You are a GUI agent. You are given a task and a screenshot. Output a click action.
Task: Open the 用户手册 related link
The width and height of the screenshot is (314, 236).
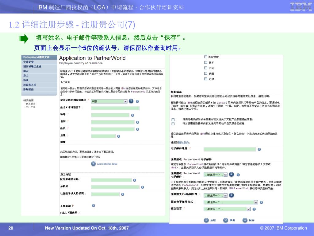[x=30, y=107]
